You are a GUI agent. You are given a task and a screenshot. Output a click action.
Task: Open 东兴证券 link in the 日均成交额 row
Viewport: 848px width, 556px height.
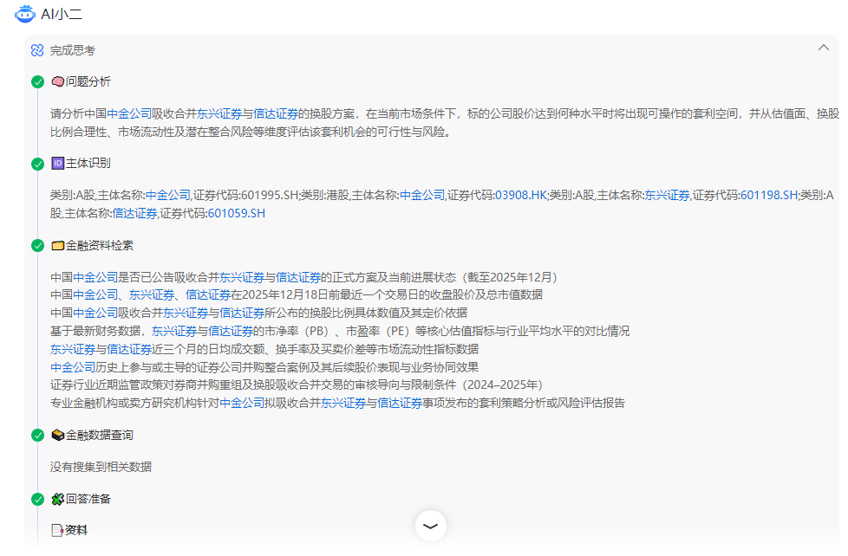point(73,349)
